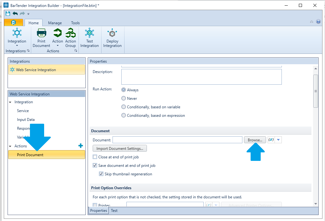Click the Browse... button
Image resolution: width=325 pixels, height=221 pixels.
(255, 140)
